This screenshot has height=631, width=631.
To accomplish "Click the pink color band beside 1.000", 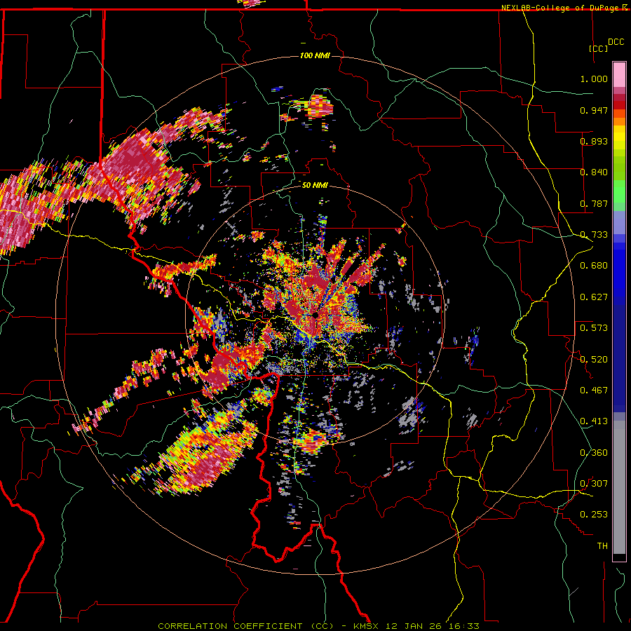I will 619,75.
